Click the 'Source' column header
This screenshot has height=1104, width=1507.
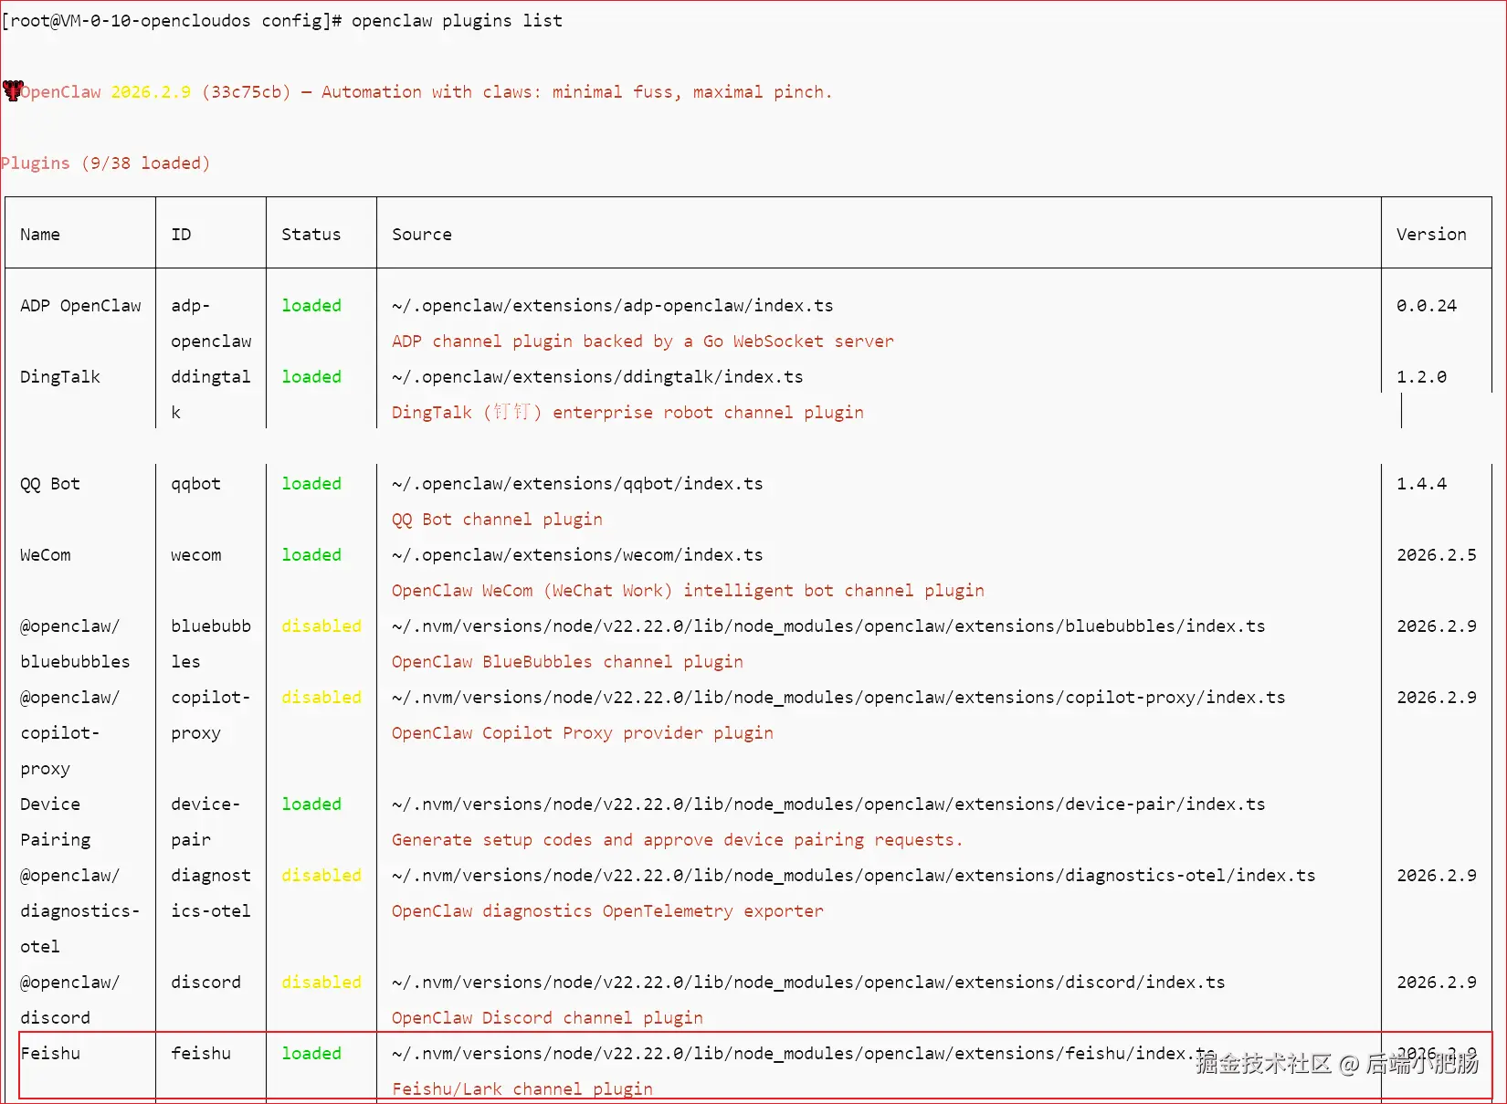(x=422, y=235)
